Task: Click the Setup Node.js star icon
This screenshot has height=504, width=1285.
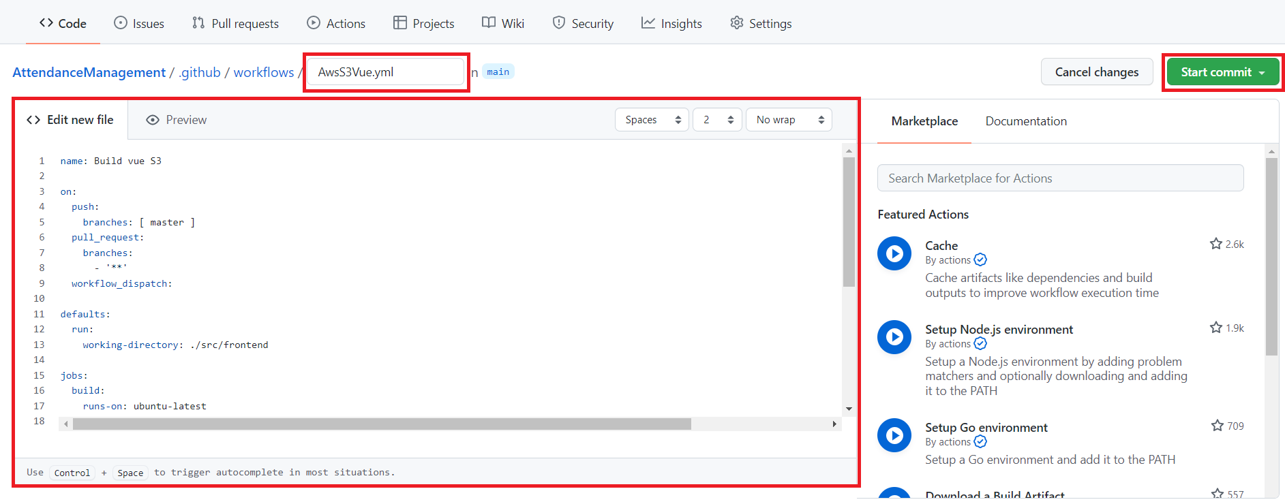Action: pos(1215,328)
